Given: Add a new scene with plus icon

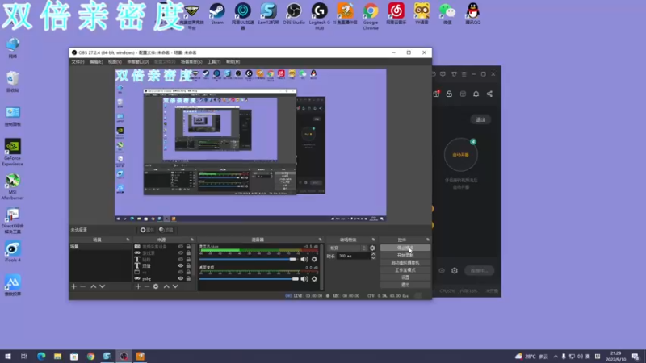Looking at the screenshot, I should (74, 286).
